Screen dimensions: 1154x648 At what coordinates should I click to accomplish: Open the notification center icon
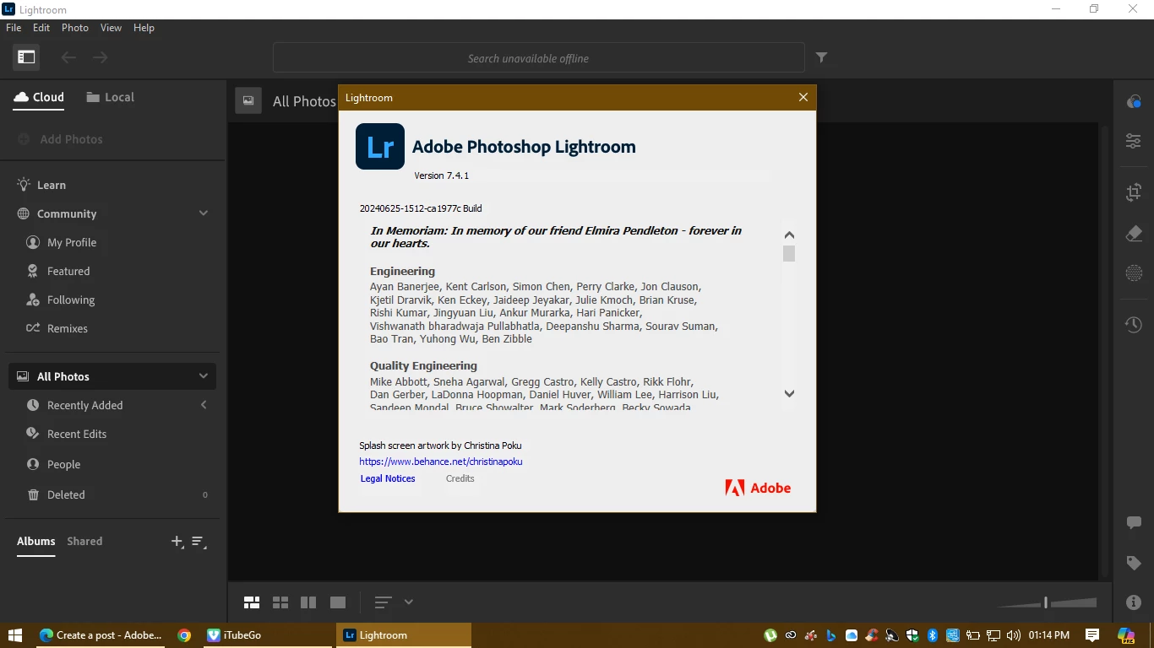coord(1092,635)
